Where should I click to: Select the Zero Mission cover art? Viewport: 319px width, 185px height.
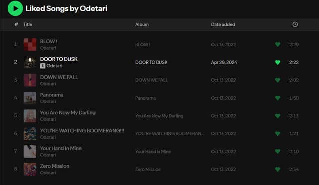click(30, 169)
